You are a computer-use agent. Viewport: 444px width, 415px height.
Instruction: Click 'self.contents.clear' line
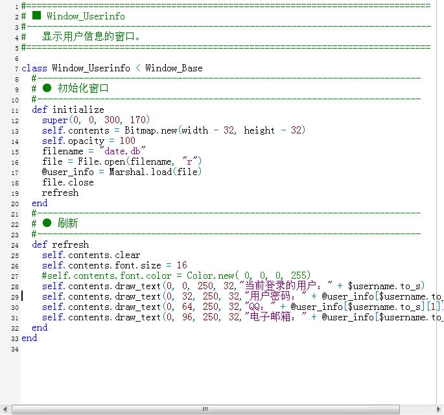click(x=91, y=255)
